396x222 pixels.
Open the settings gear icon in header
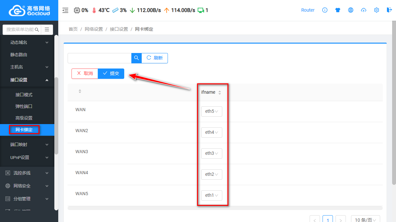(x=377, y=10)
